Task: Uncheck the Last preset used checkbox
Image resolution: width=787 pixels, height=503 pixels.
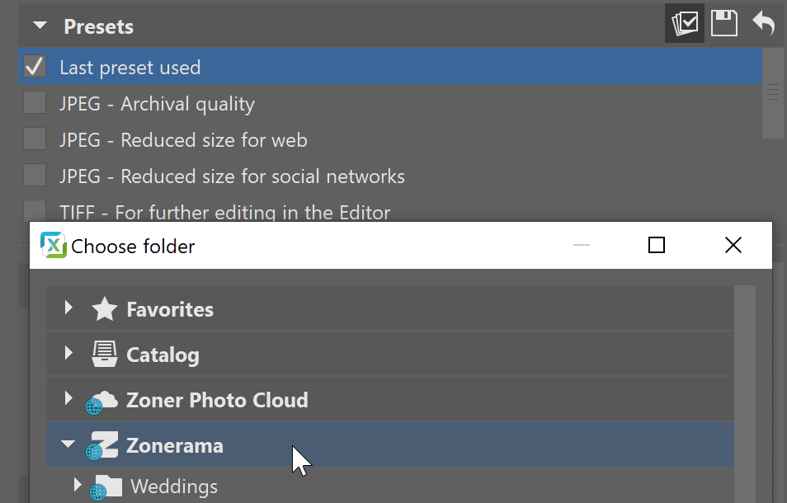Action: [x=35, y=66]
